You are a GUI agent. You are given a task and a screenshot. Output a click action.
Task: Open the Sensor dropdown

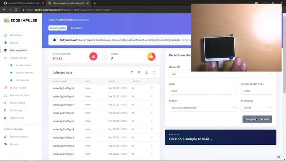coord(202,108)
